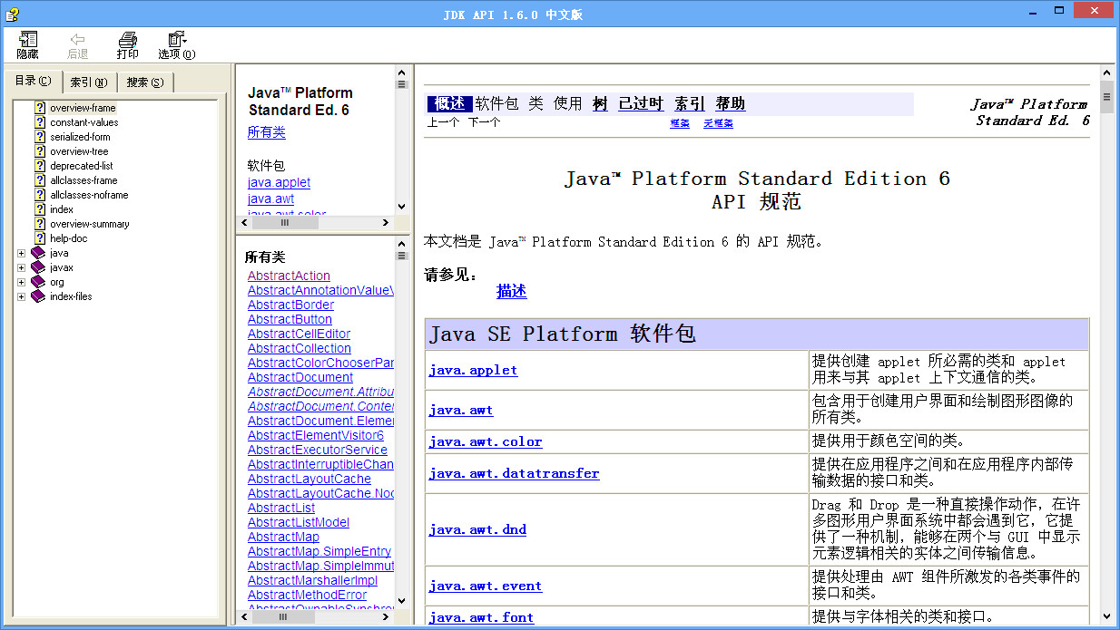Open java.awt.dnd in the packages table
The image size is (1120, 630).
pyautogui.click(x=477, y=529)
